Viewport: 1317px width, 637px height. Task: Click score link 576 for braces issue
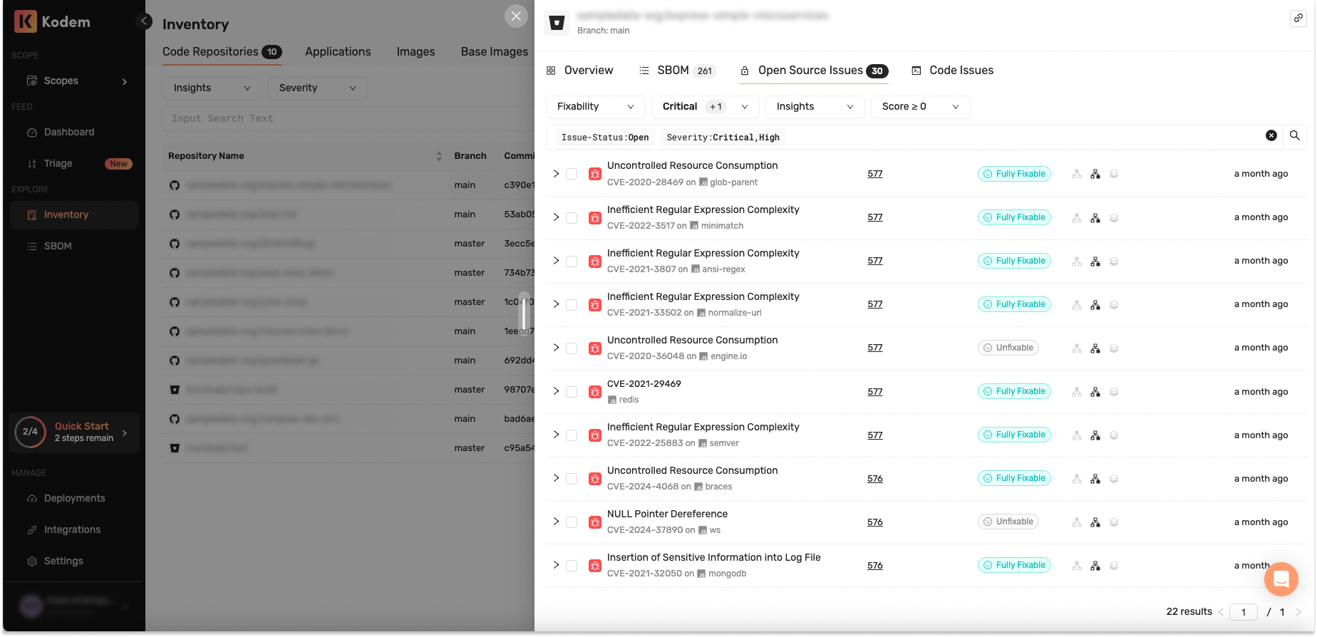(874, 478)
